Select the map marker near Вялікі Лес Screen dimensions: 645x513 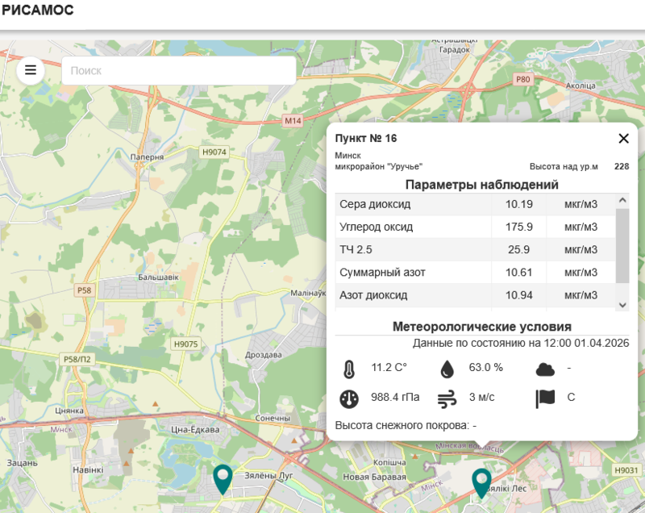click(x=481, y=482)
